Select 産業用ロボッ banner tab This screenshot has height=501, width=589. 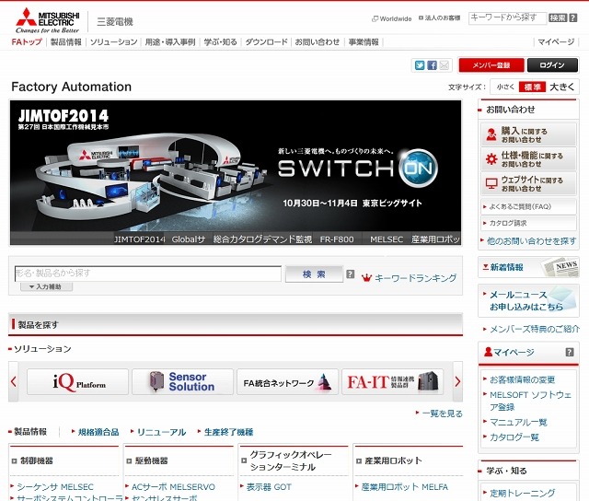tap(435, 239)
